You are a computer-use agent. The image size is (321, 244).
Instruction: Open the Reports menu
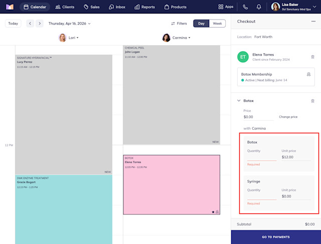click(144, 7)
